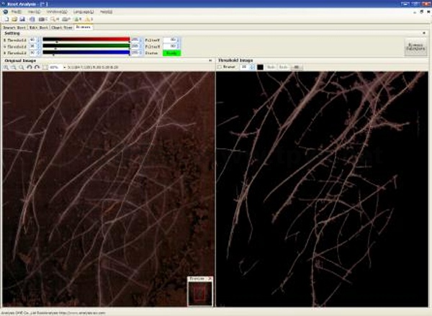This screenshot has width=432, height=316.
Task: Click the black eraser color swatch
Action: (x=260, y=67)
